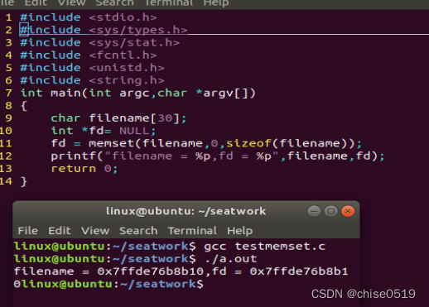Click the memset(filename,0,sizeof(filename)) line
Screen dimensions: 429x307
click(206, 143)
